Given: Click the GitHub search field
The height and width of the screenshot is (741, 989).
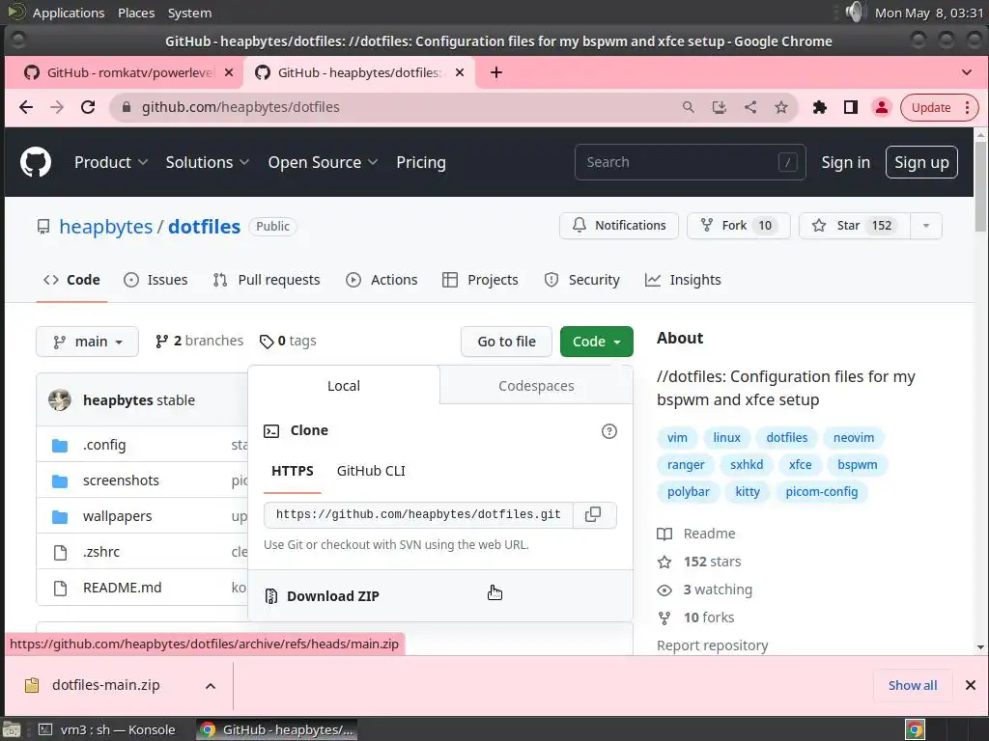Looking at the screenshot, I should pyautogui.click(x=690, y=162).
